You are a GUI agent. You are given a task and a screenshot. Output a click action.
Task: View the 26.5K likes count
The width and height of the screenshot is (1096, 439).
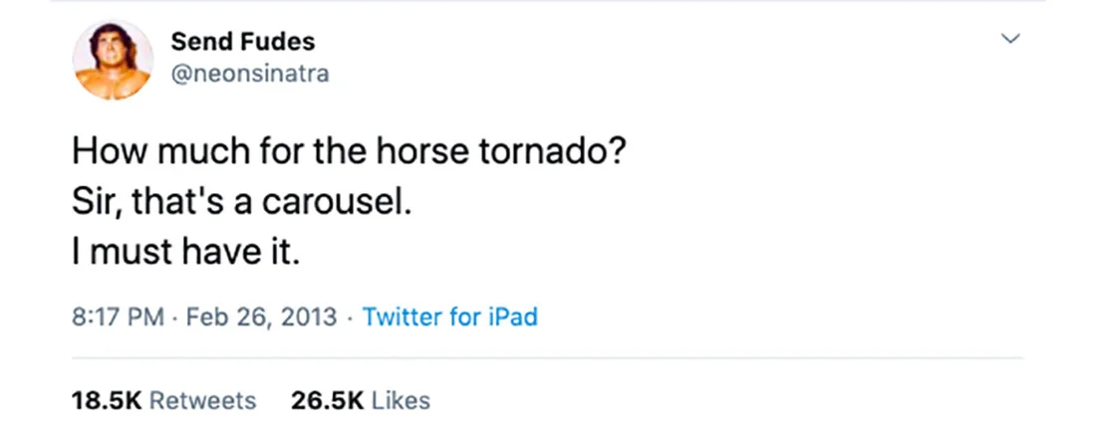[x=327, y=400]
